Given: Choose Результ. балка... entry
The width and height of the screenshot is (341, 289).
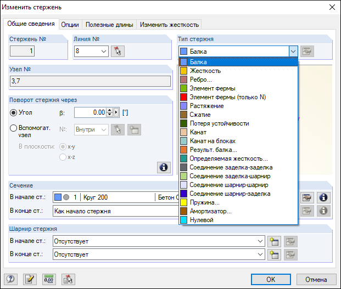Looking at the screenshot, I should (x=238, y=150).
